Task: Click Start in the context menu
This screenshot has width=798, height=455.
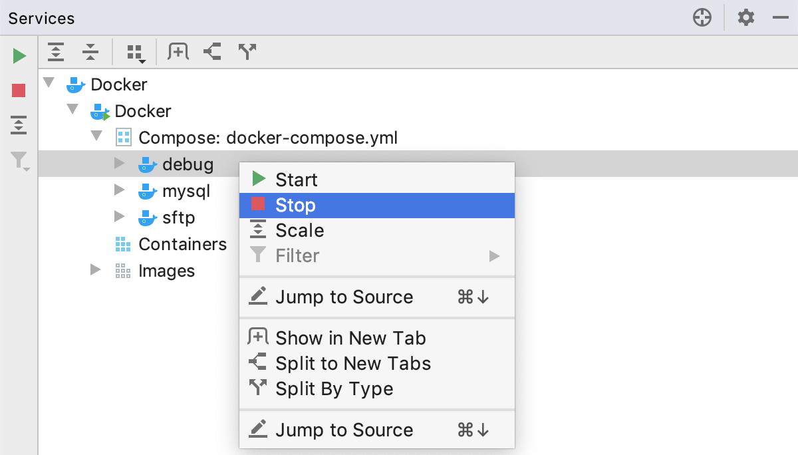Action: point(297,179)
